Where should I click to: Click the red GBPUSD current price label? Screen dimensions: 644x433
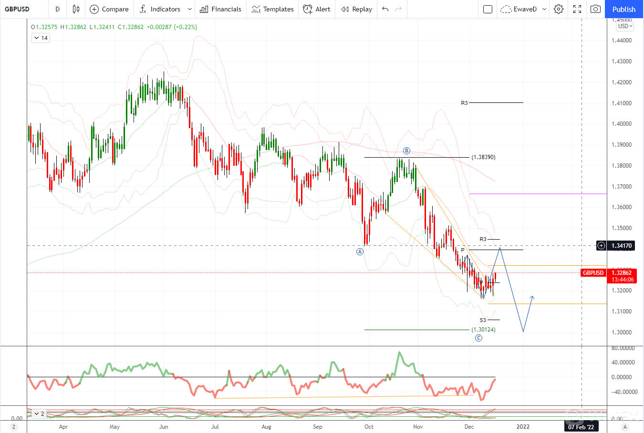pos(593,273)
